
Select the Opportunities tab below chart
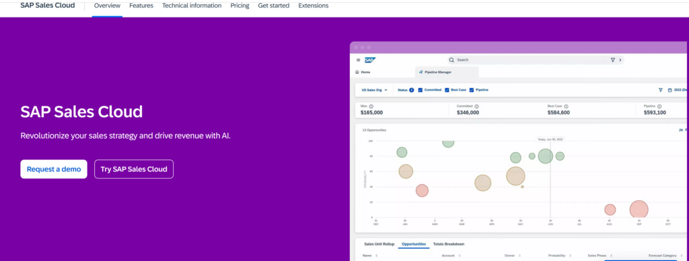(414, 244)
